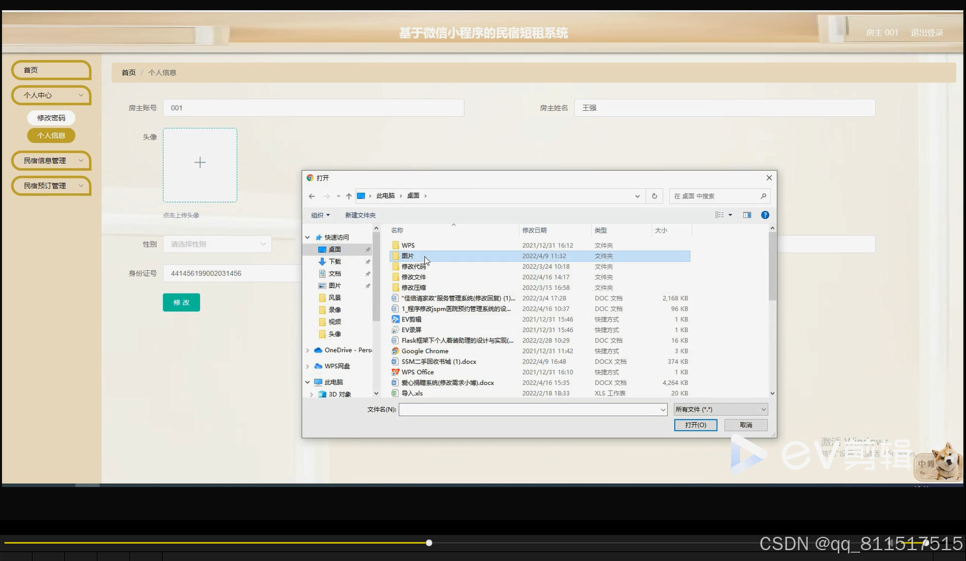
Task: Open the 首页 sidebar menu item
Action: coord(51,70)
